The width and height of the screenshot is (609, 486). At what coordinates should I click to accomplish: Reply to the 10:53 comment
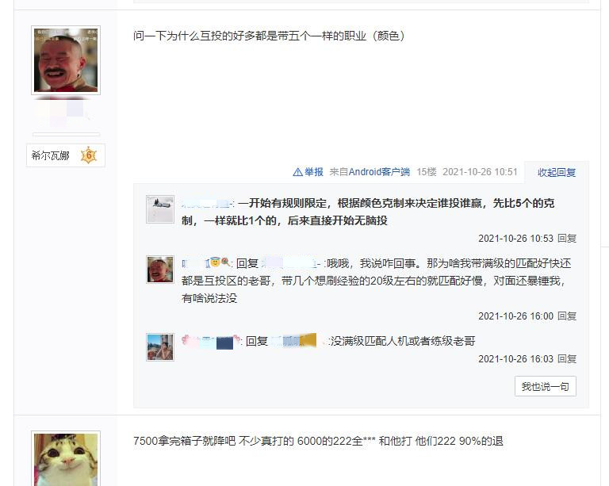pyautogui.click(x=567, y=239)
